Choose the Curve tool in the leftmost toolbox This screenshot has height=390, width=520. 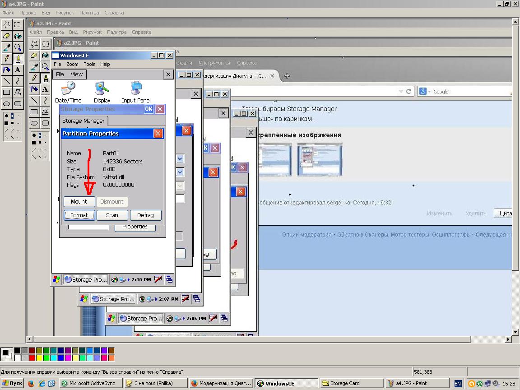(18, 81)
